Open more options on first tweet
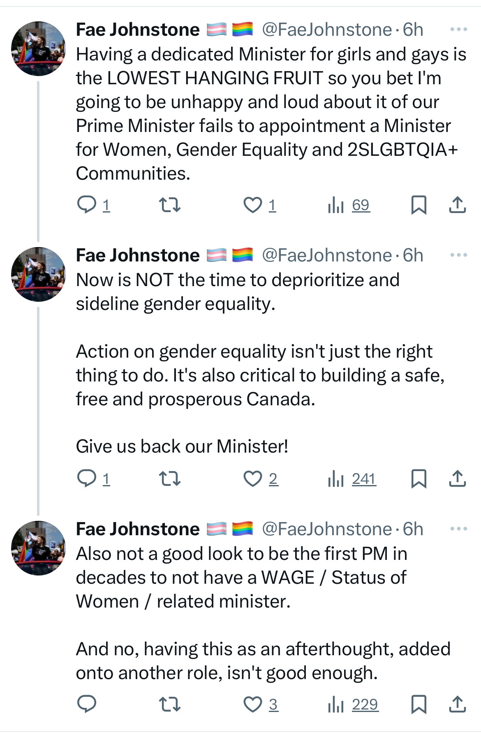The height and width of the screenshot is (735, 481). pyautogui.click(x=459, y=29)
